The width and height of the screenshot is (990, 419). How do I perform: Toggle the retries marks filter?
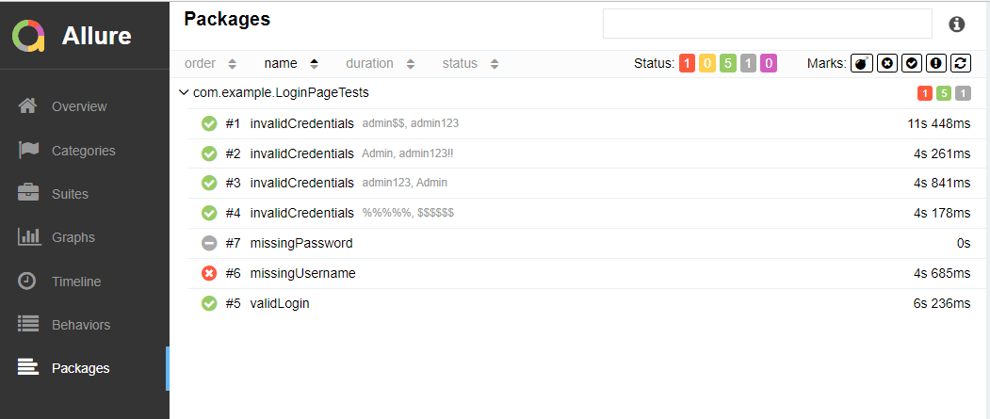pyautogui.click(x=960, y=63)
